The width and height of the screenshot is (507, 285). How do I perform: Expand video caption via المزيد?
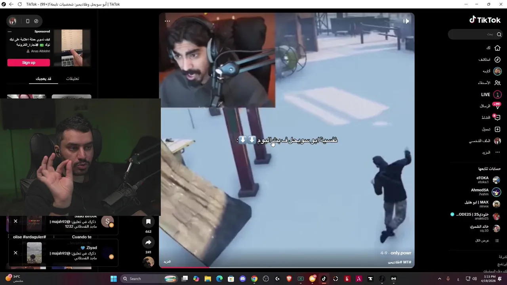[167, 262]
